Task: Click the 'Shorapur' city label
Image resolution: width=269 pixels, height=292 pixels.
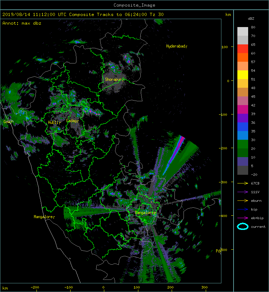Action: pyautogui.click(x=113, y=79)
